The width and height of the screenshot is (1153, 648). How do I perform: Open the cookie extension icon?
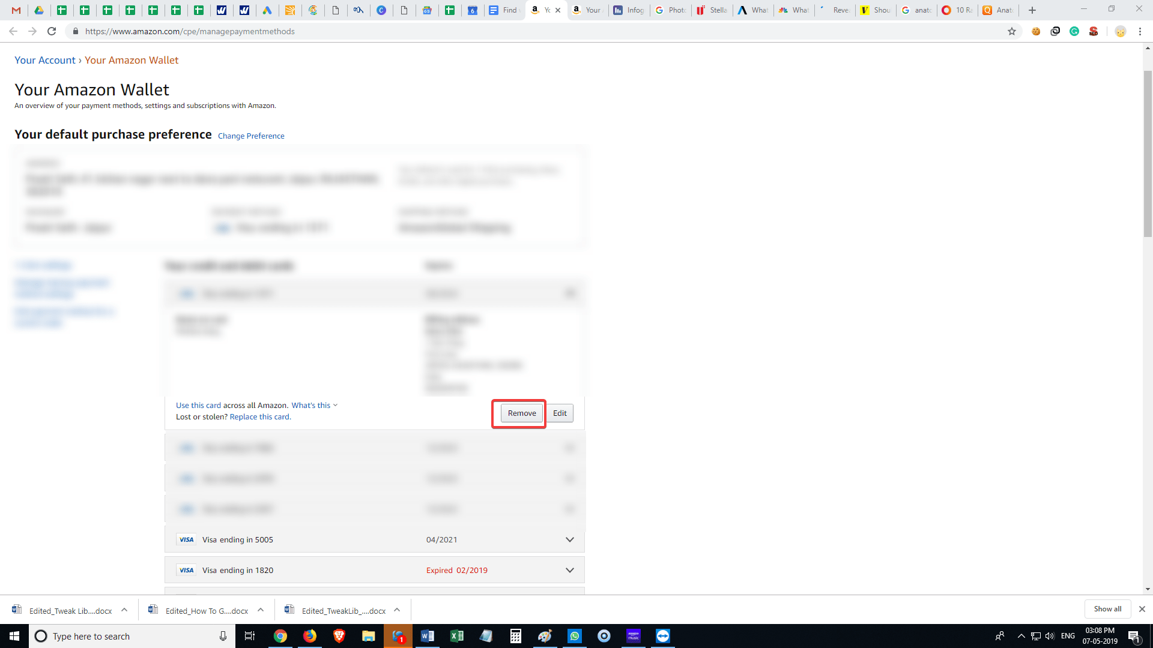(x=1036, y=31)
